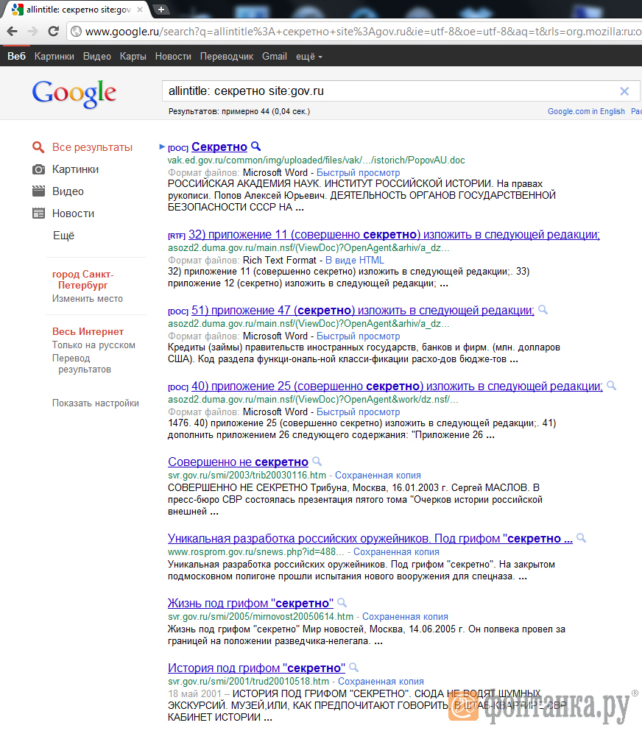The height and width of the screenshot is (731, 642).
Task: Click the vak.ed.gov.ru result URL text
Action: (x=317, y=160)
